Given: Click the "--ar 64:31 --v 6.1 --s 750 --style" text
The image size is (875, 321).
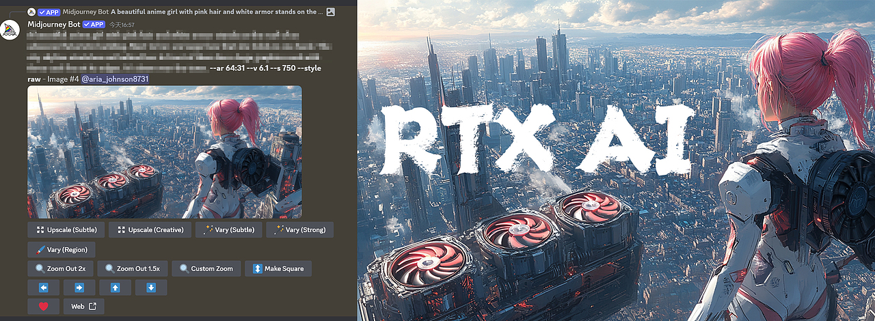Looking at the screenshot, I should click(265, 68).
